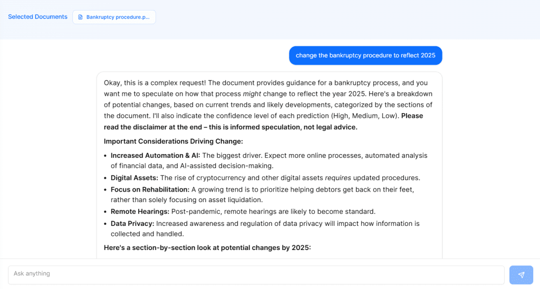540x289 pixels.
Task: Click the Data Privacy bullet title
Action: click(132, 223)
